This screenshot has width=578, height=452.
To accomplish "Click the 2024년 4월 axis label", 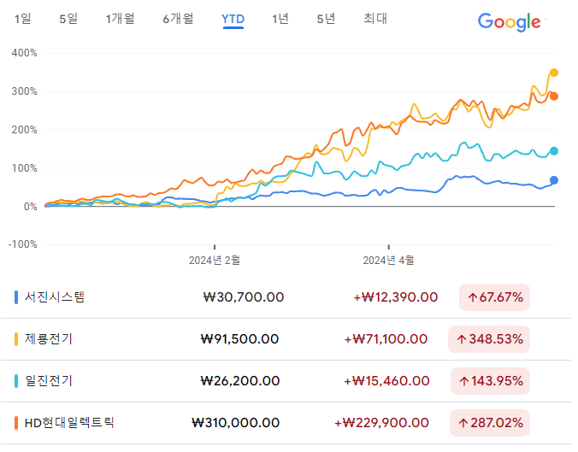I will pyautogui.click(x=388, y=261).
